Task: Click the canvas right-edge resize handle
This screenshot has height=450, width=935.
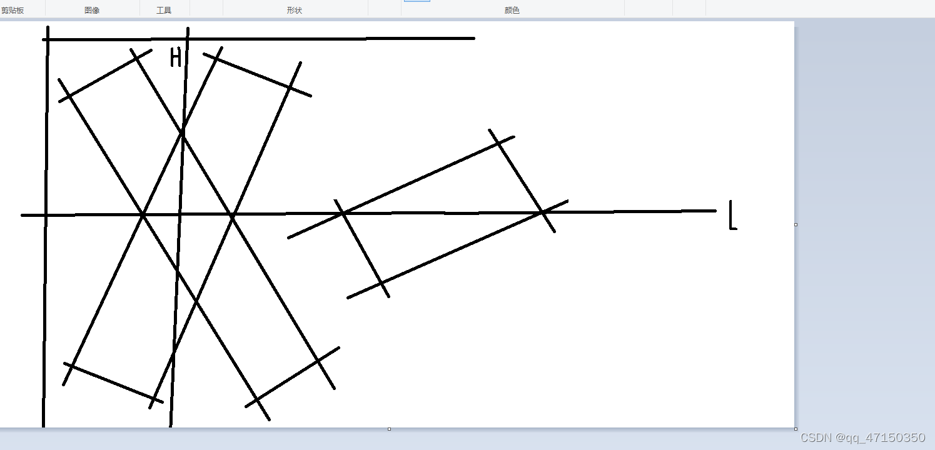Action: [796, 224]
